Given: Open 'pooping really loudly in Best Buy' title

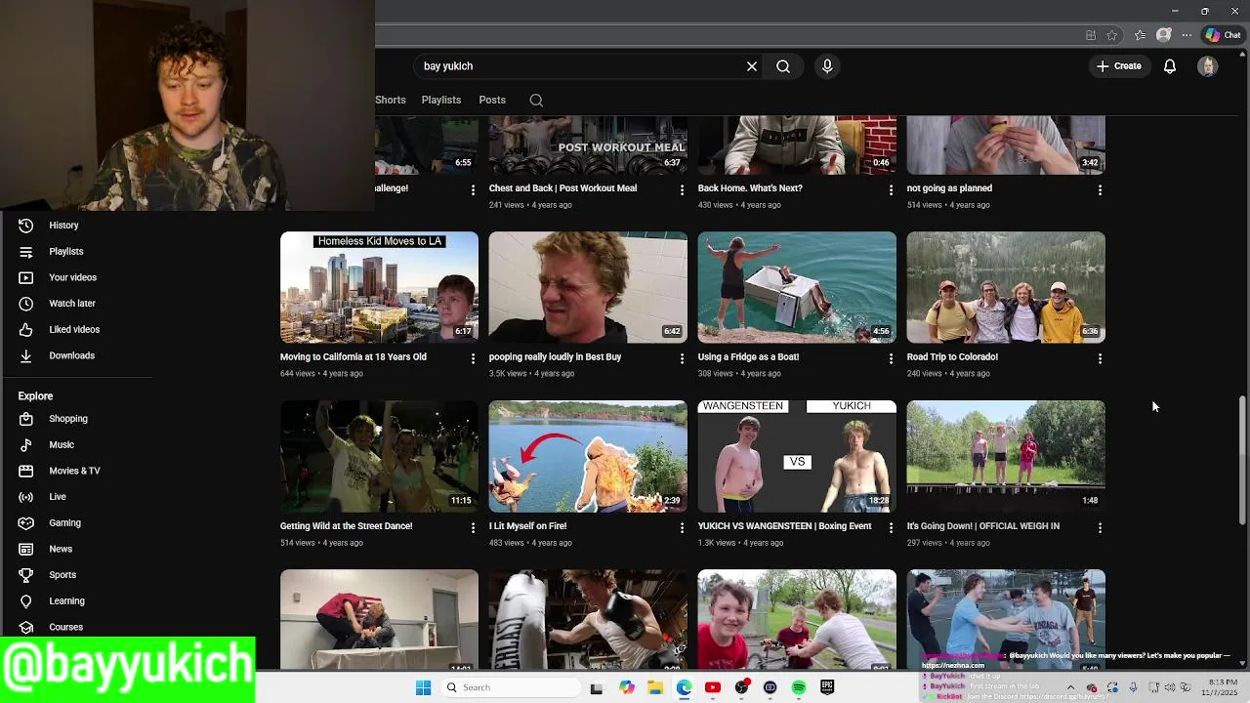Looking at the screenshot, I should coord(555,357).
